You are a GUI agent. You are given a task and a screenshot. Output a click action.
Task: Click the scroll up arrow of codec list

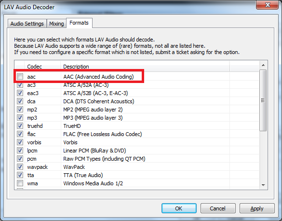[x=263, y=65]
